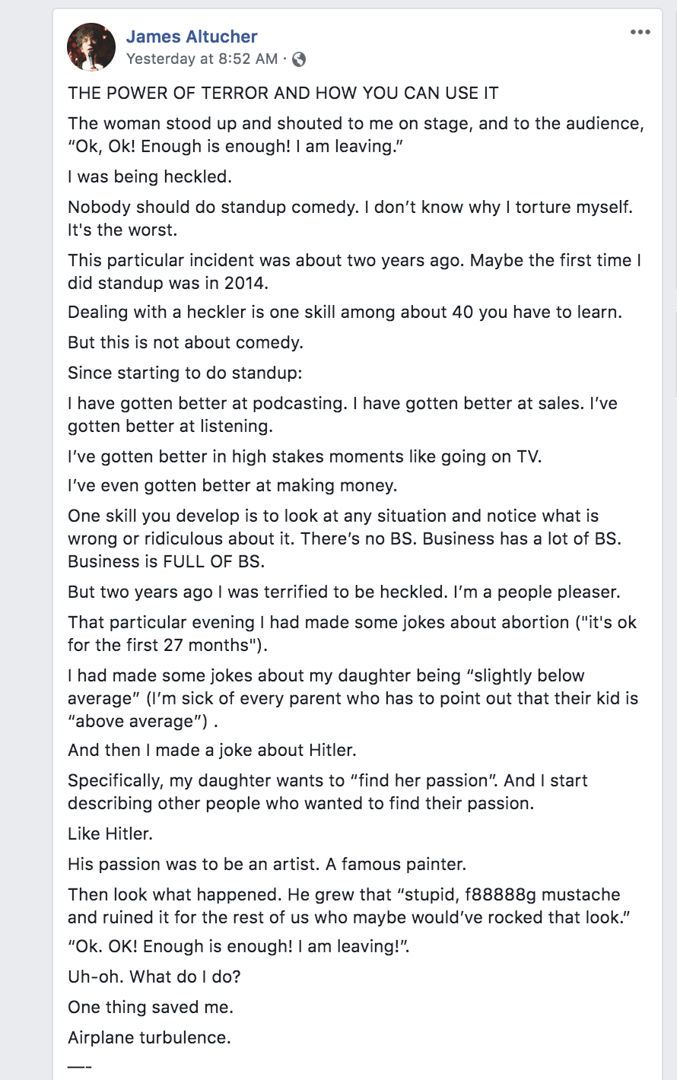Click the line 'I was being heckled.'
The image size is (677, 1080).
[x=150, y=177]
